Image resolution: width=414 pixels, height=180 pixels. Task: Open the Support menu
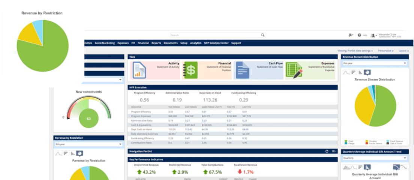[236, 43]
